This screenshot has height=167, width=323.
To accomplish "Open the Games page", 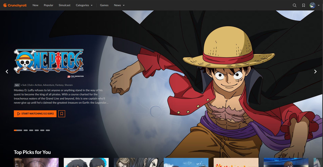I will point(104,5).
